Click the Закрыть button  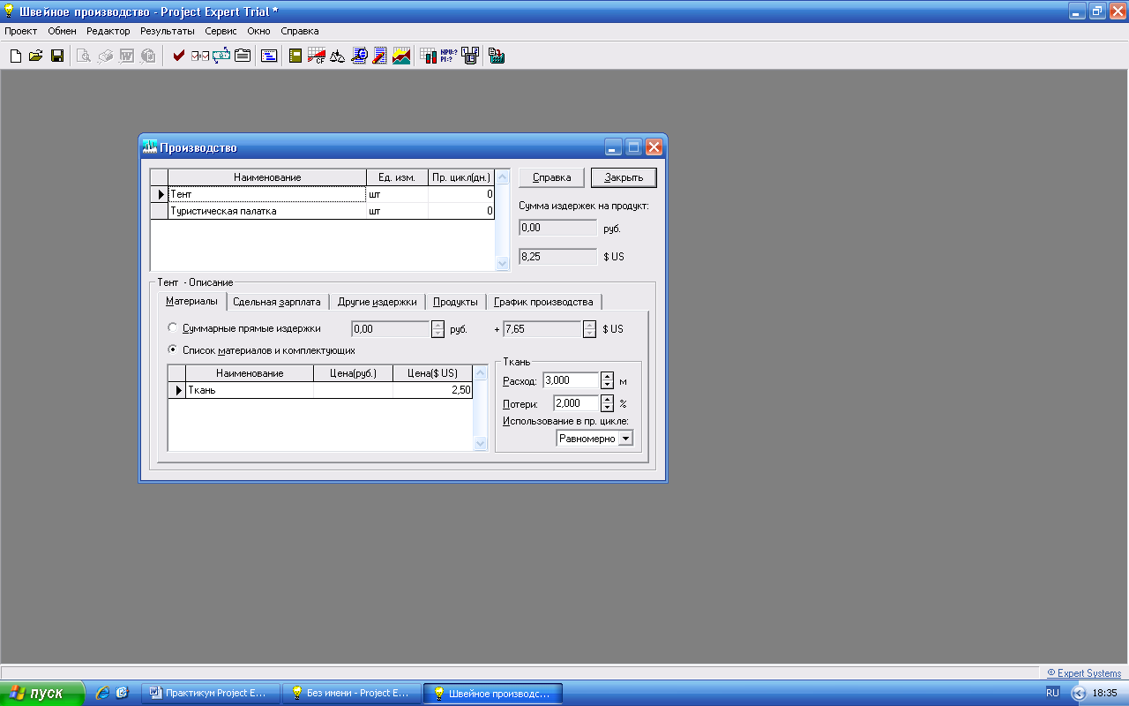624,177
